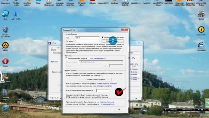
Task: Open the red computer icon at top right
Action: coord(201,14)
